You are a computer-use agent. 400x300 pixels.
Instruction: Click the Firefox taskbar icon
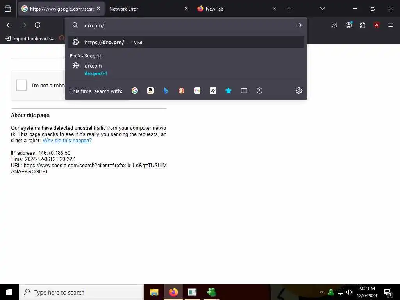coord(173,292)
